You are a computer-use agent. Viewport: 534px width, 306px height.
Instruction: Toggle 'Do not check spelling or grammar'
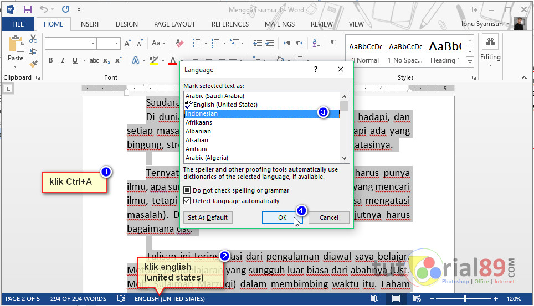(x=187, y=190)
